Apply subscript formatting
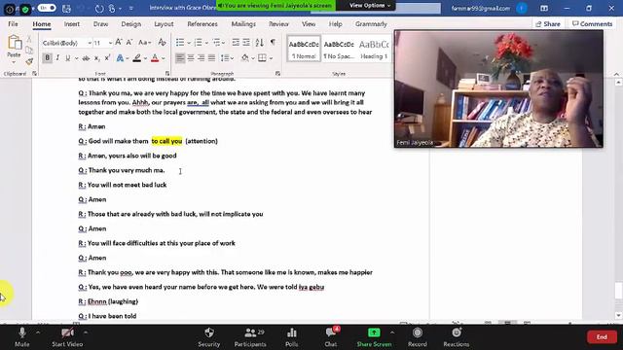623x350 pixels. pos(96,58)
